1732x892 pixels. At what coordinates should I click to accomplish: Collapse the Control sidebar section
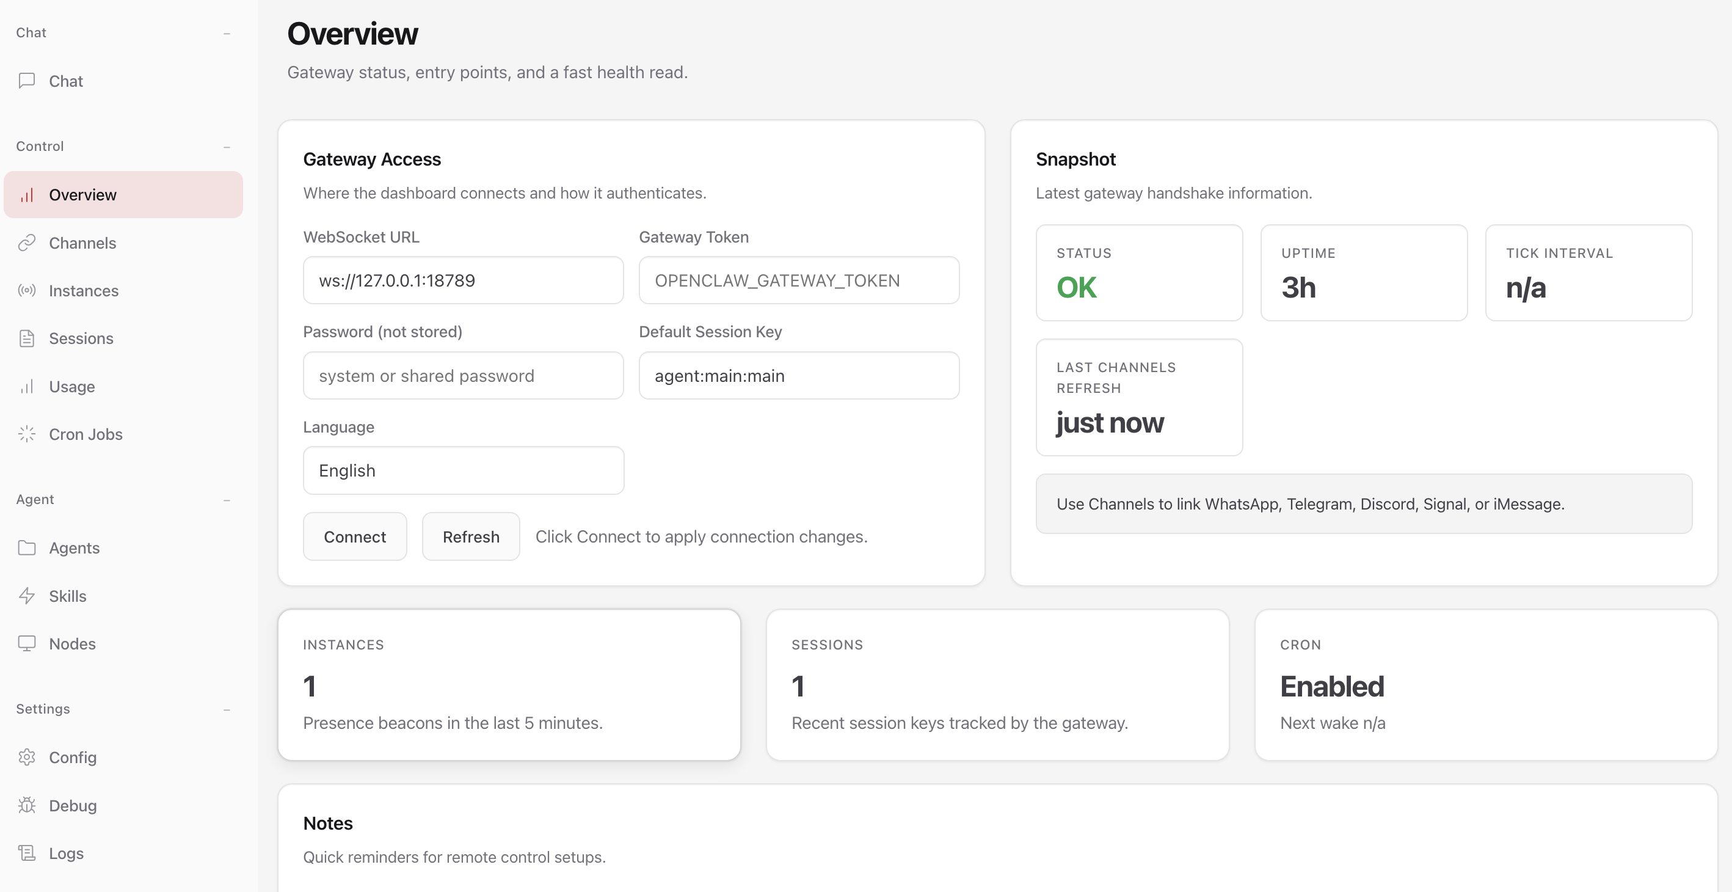tap(227, 146)
